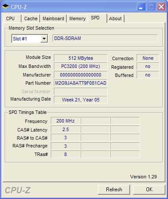Click the Slot #1 text in combo box
This screenshot has height=199, width=168.
(x=20, y=39)
